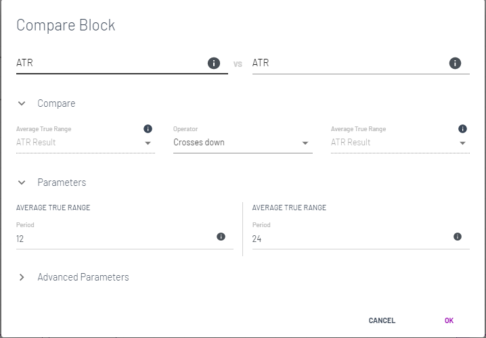Click the Compare section heading
The width and height of the screenshot is (486, 338).
56,103
